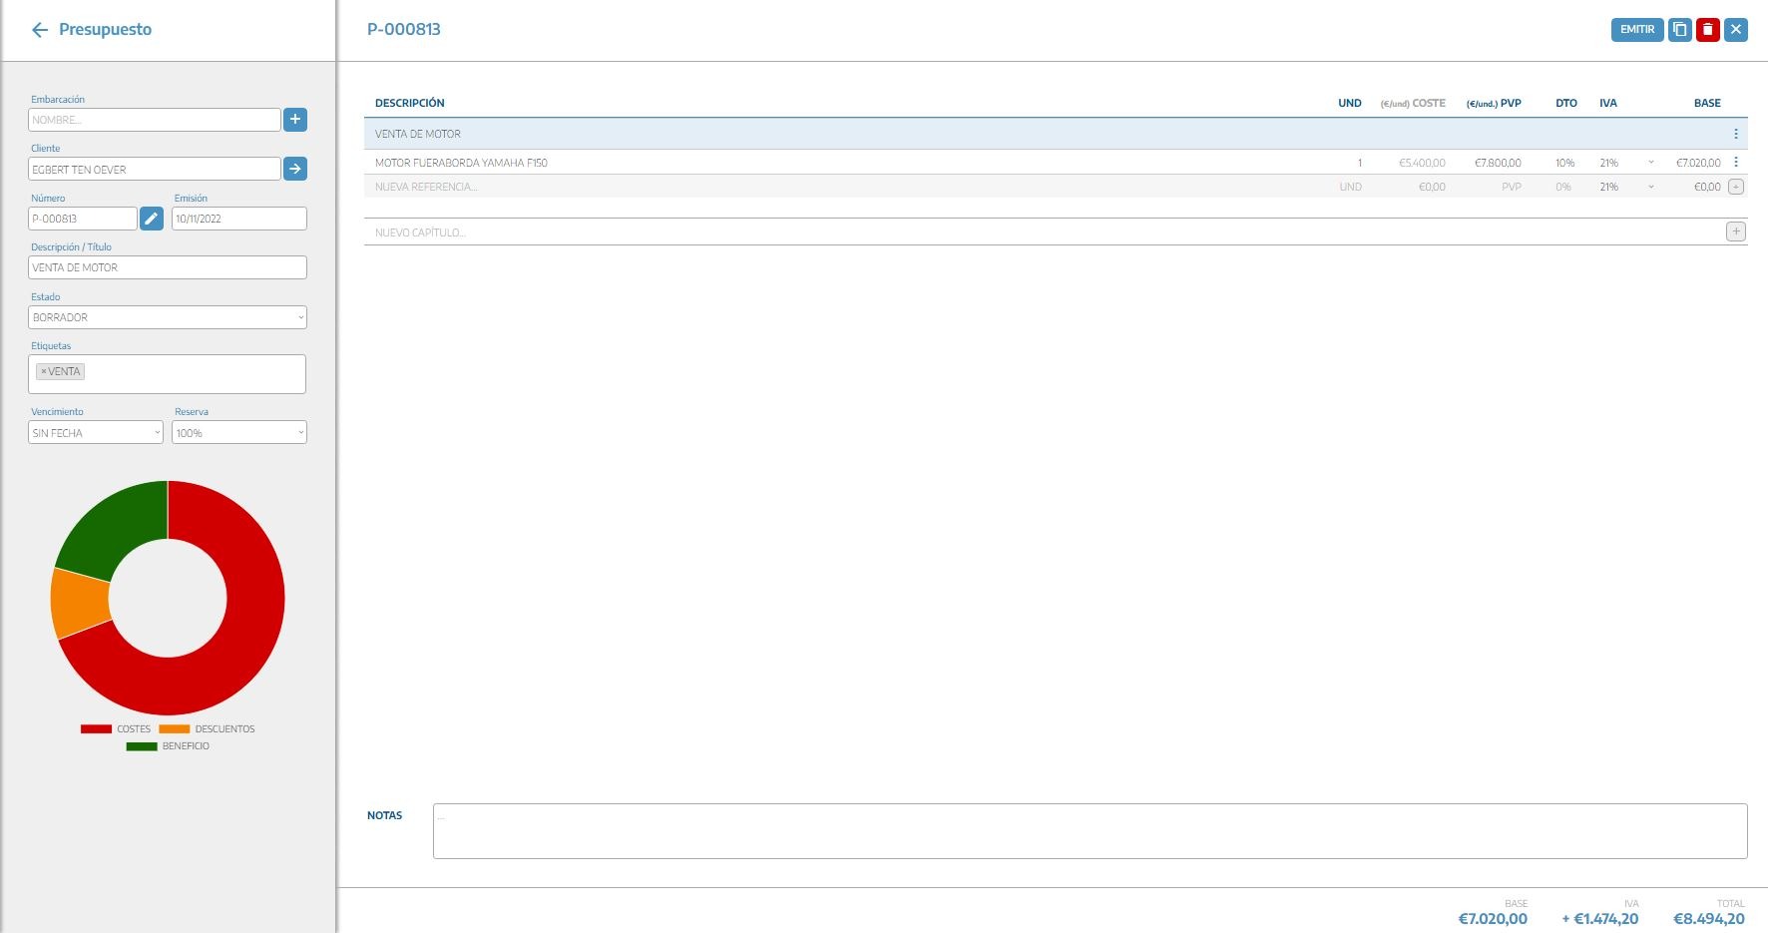This screenshot has width=1768, height=933.
Task: Click the back arrow next to Presupuesto
Action: [40, 30]
